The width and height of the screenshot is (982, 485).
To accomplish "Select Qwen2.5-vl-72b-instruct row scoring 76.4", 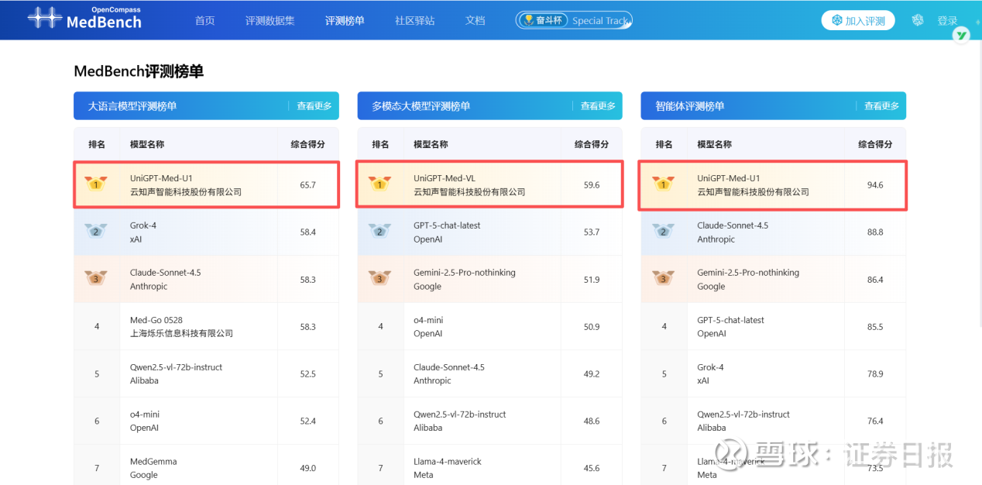I will (773, 421).
